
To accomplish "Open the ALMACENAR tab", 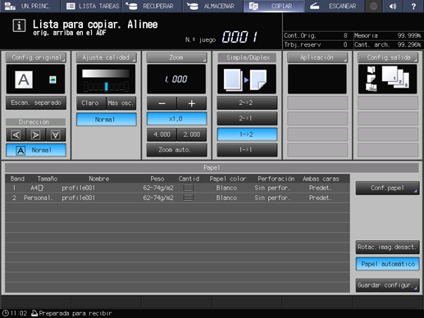I will coord(213,6).
